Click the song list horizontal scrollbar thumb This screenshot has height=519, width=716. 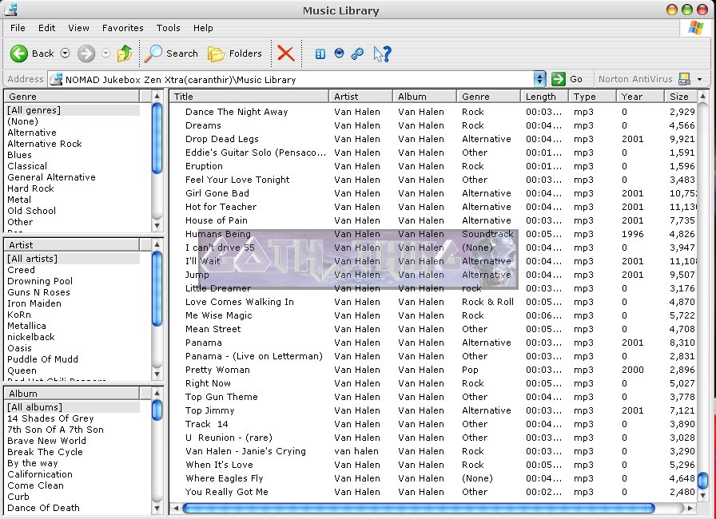pos(418,508)
